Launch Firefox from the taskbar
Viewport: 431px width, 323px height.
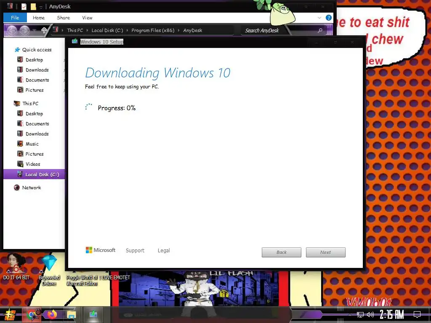(x=51, y=315)
